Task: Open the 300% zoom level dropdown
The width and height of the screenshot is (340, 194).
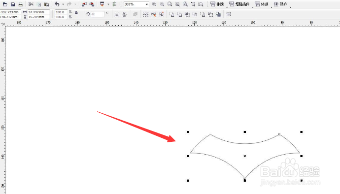Action: [147, 4]
